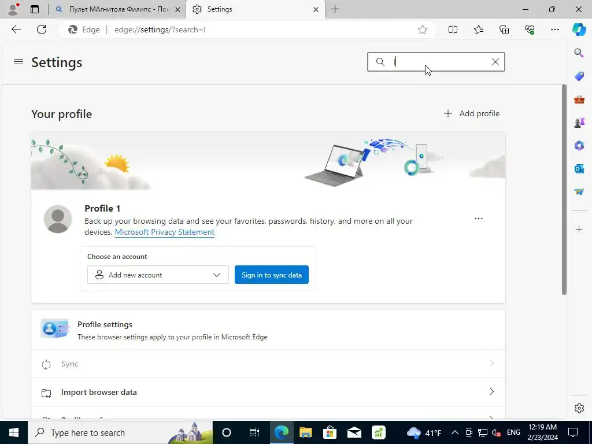Open sidebar settings gear icon
The height and width of the screenshot is (444, 592).
tap(579, 408)
